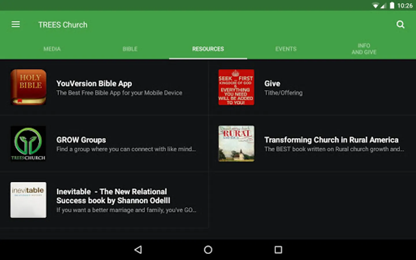Tap the Holy Bible book thumbnail
The height and width of the screenshot is (260, 416).
click(x=28, y=87)
